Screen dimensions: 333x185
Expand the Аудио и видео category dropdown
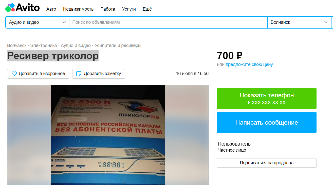pos(38,22)
